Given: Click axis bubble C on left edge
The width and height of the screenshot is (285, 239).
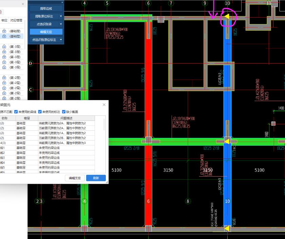Looking at the screenshot, I should (x=30, y=90).
